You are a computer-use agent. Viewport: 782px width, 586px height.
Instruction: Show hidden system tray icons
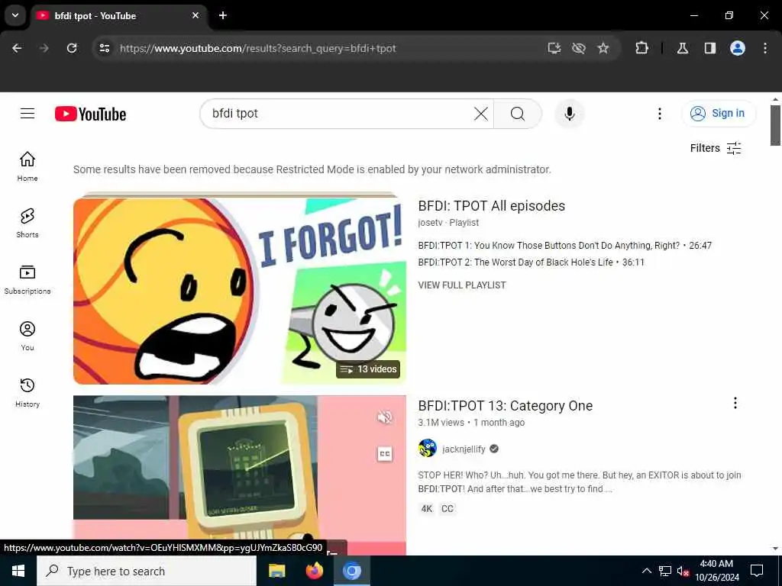point(646,571)
